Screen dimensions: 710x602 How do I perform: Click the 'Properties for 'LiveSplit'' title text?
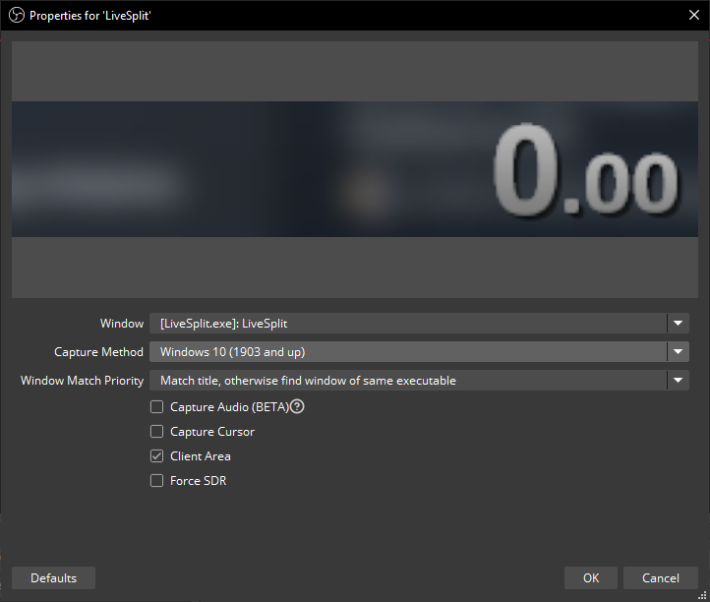coord(90,16)
